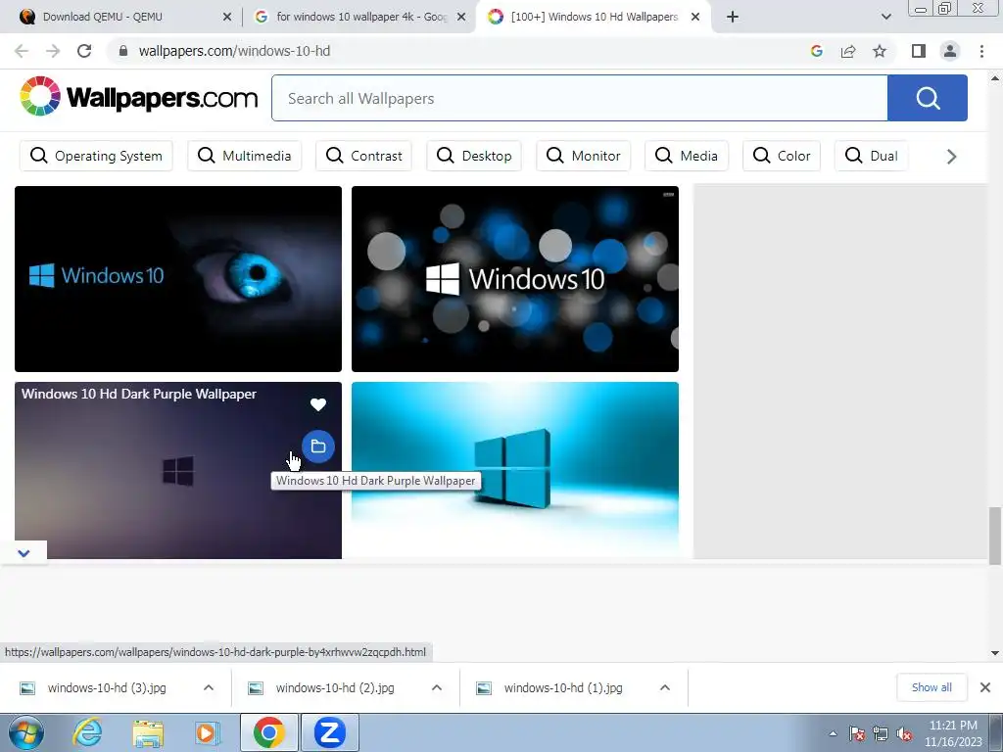The height and width of the screenshot is (752, 1003).
Task: Close the Google search results tab
Action: tap(460, 17)
